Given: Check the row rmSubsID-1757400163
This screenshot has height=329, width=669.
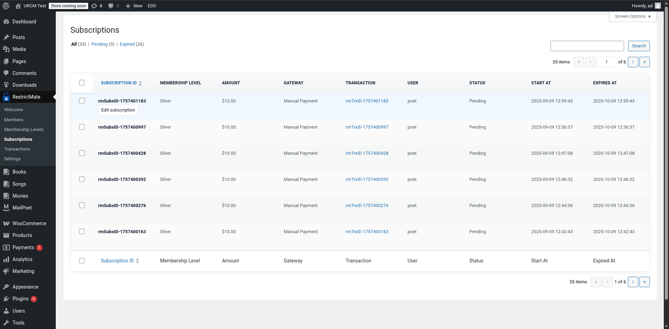Looking at the screenshot, I should point(82,231).
